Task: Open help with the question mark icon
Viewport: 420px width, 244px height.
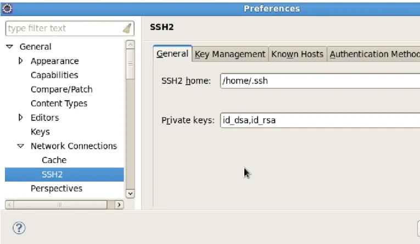Action: (x=19, y=228)
